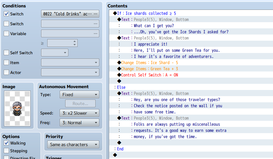Enable the Variable condition checkbox
273x159 pixels.
tap(6, 34)
